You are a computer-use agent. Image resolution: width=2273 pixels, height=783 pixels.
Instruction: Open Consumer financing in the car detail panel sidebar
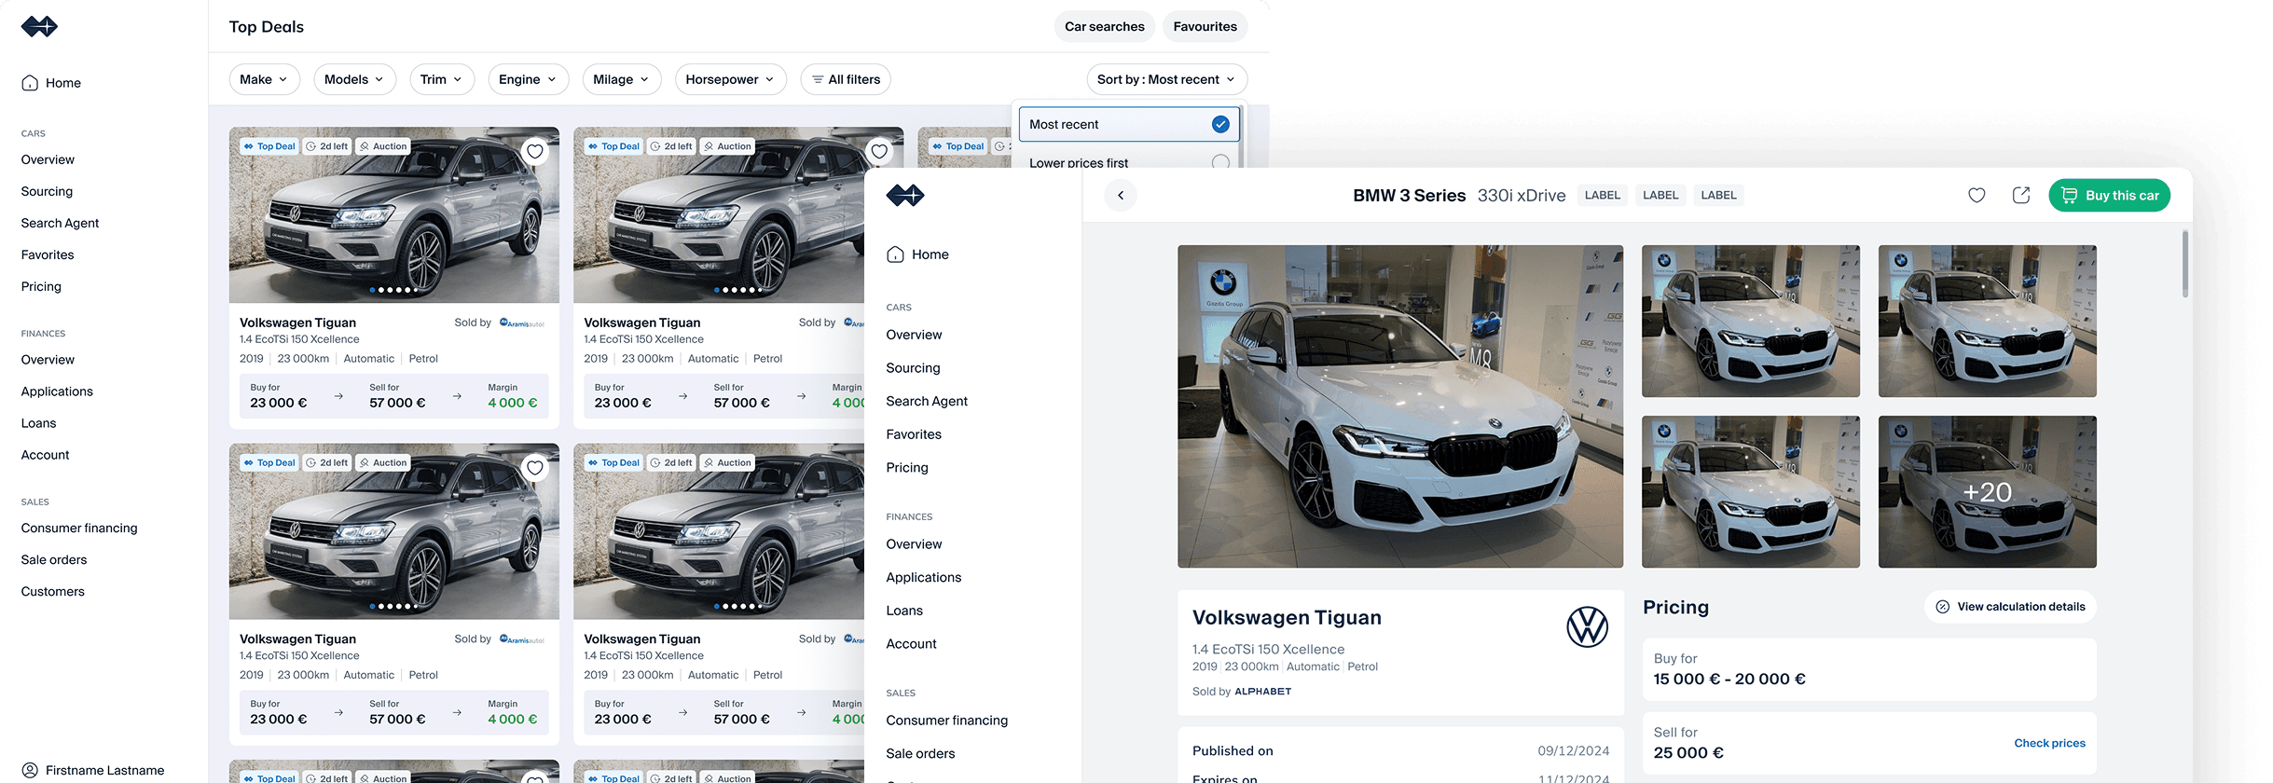pos(947,721)
